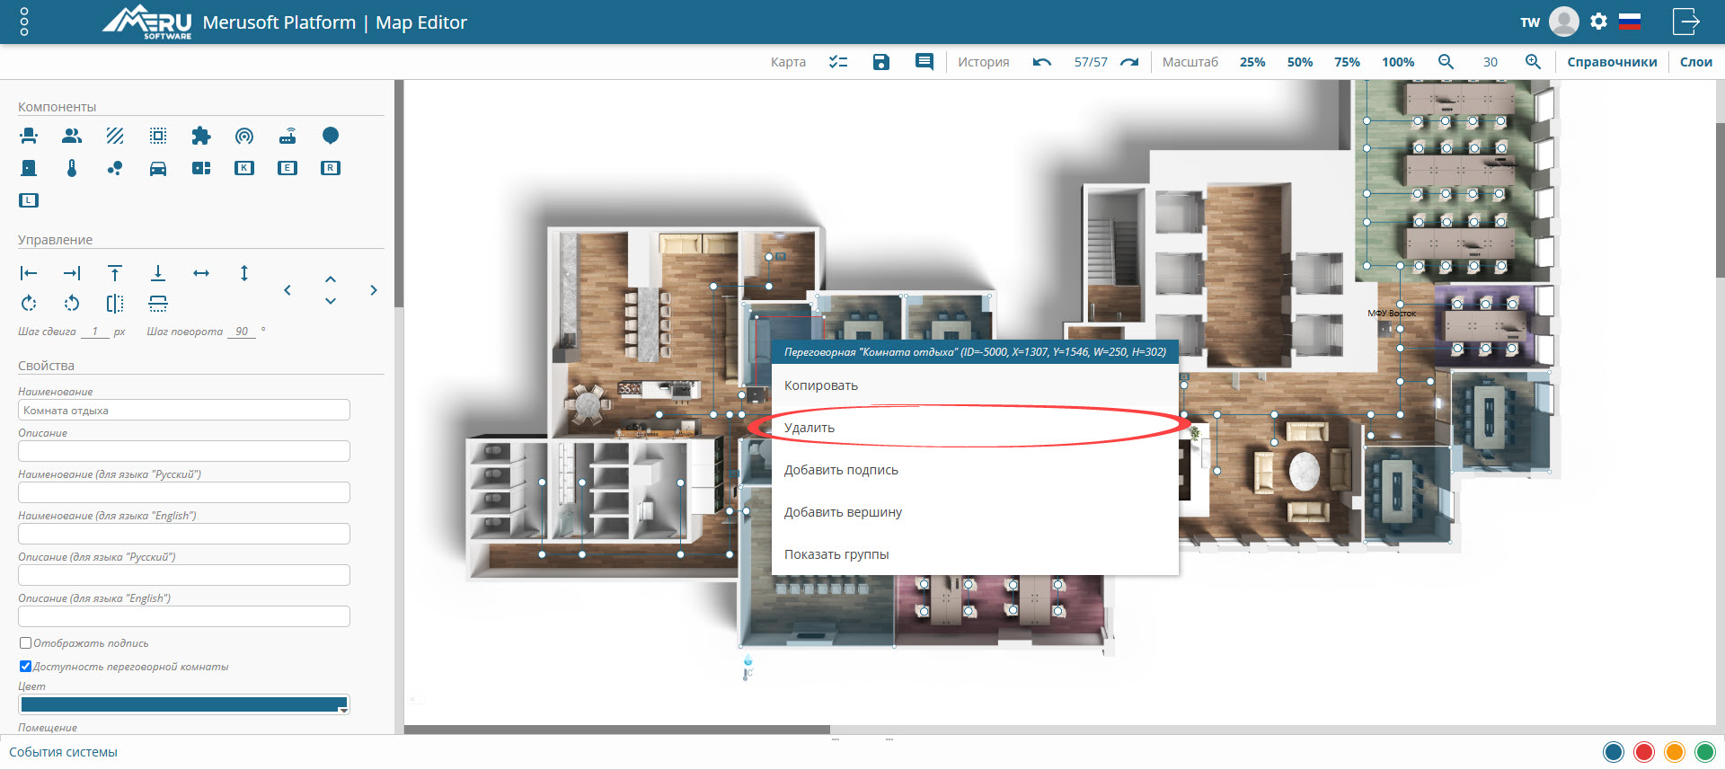Open the 'Справочники' link
1725x770 pixels.
pyautogui.click(x=1612, y=62)
